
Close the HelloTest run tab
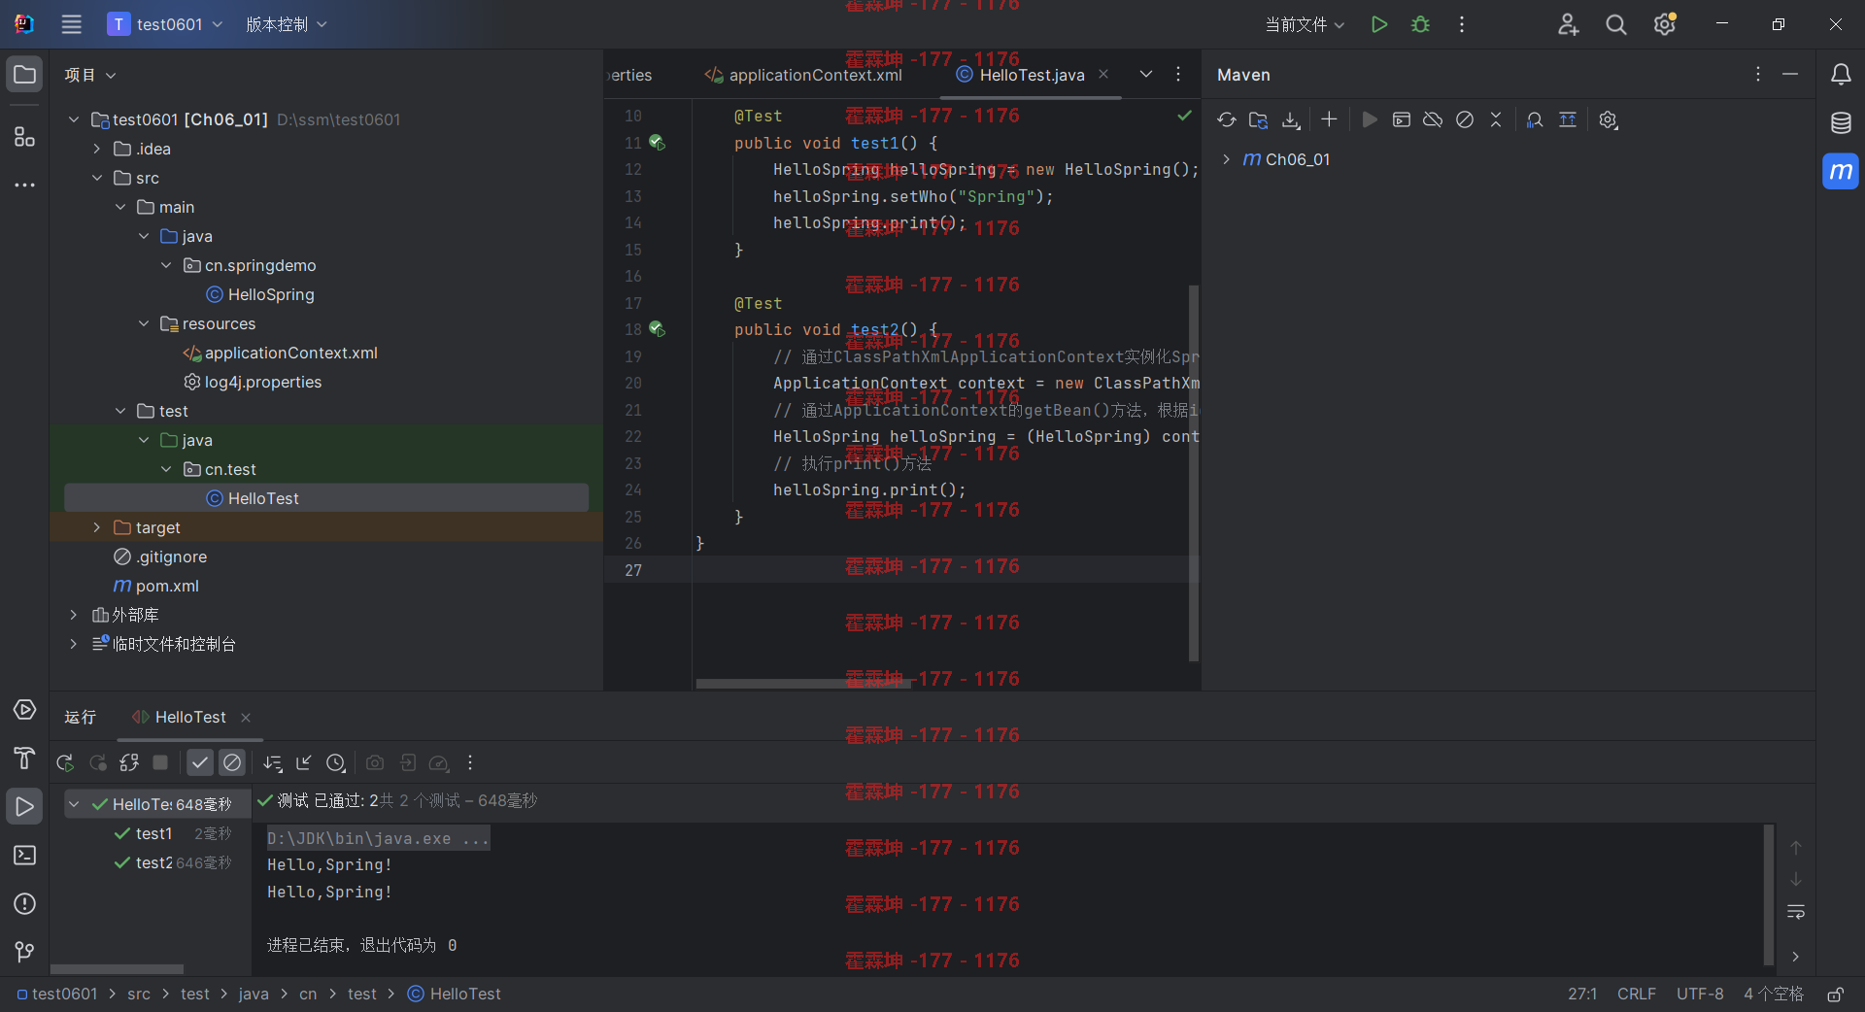[246, 718]
